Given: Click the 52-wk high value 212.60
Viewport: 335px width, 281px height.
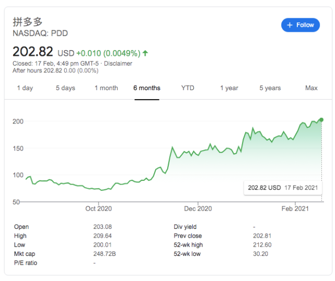Looking at the screenshot, I should coord(261,245).
